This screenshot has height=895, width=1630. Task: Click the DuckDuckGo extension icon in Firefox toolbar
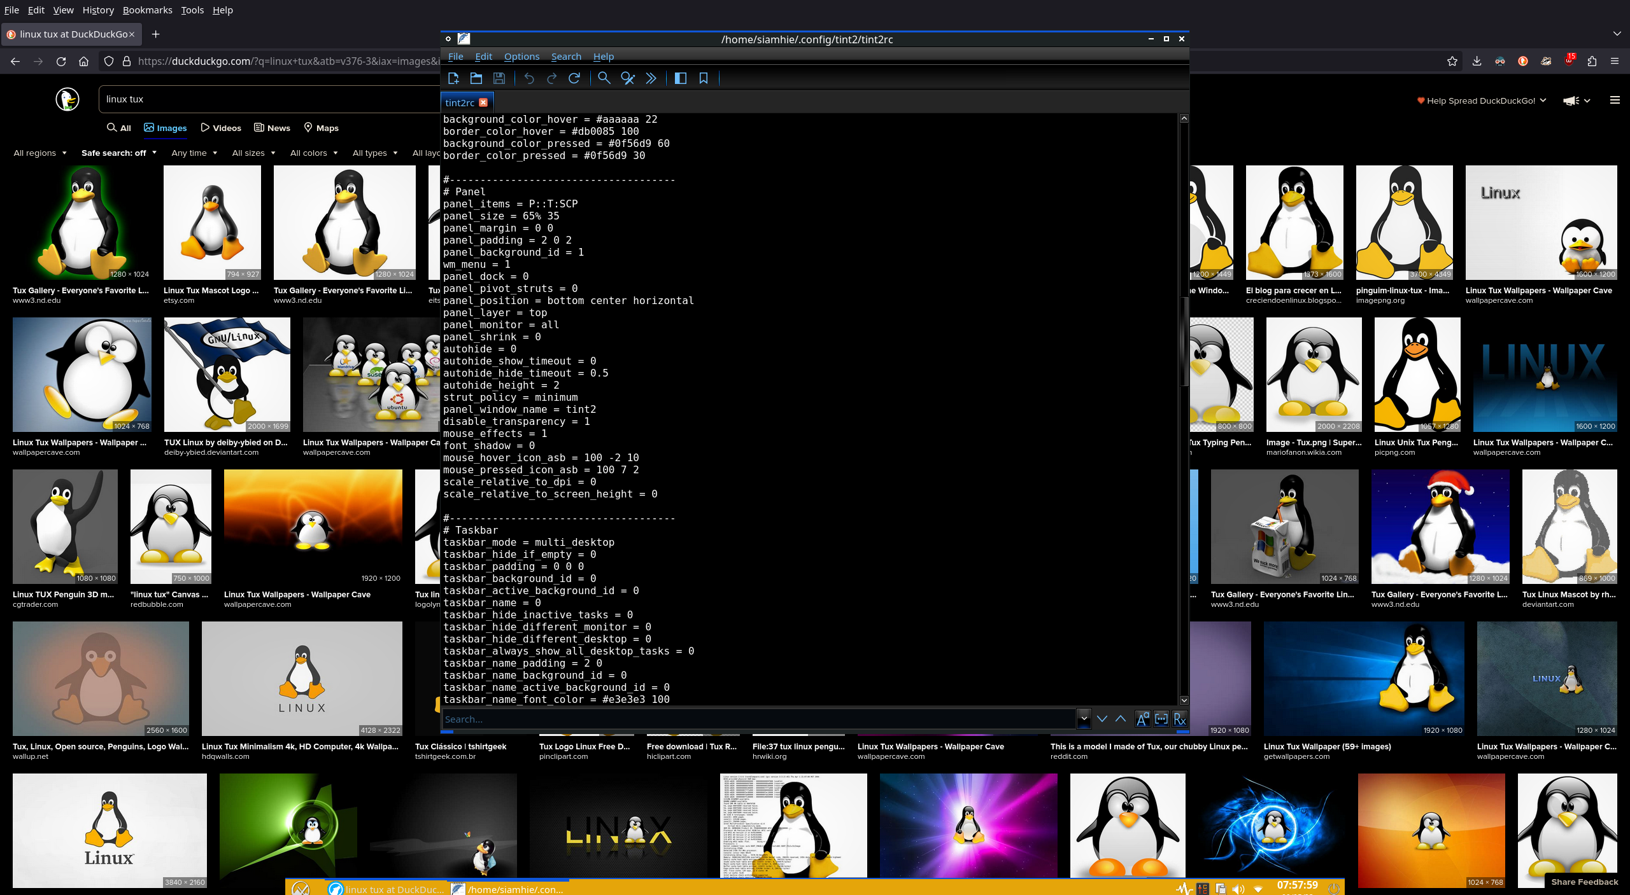click(x=1523, y=61)
